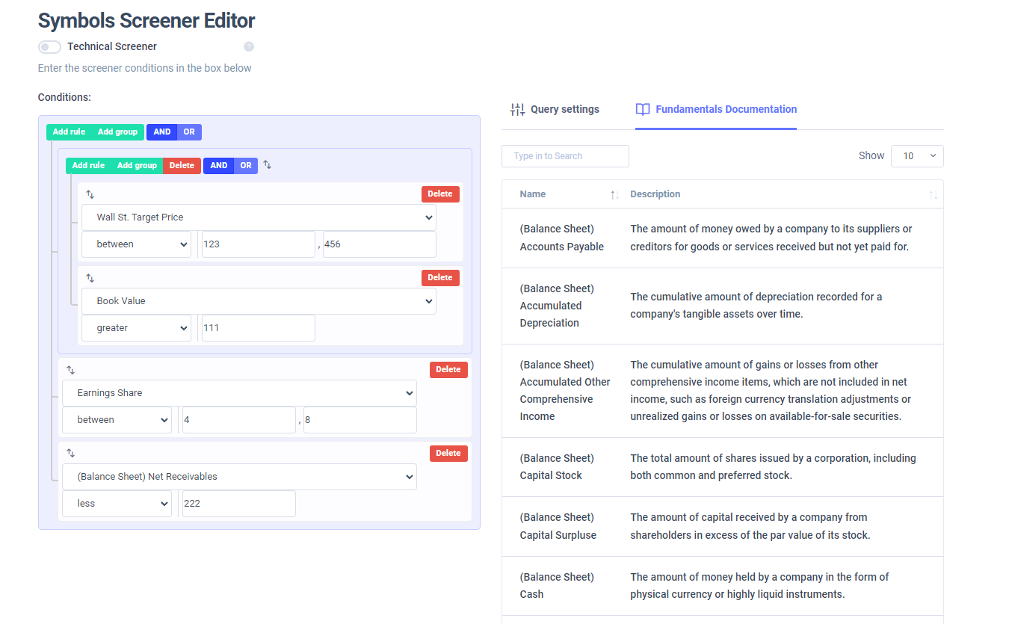Image resolution: width=1009 pixels, height=624 pixels.
Task: Click the sort handle icon next to nested group OR
Action: 267,165
